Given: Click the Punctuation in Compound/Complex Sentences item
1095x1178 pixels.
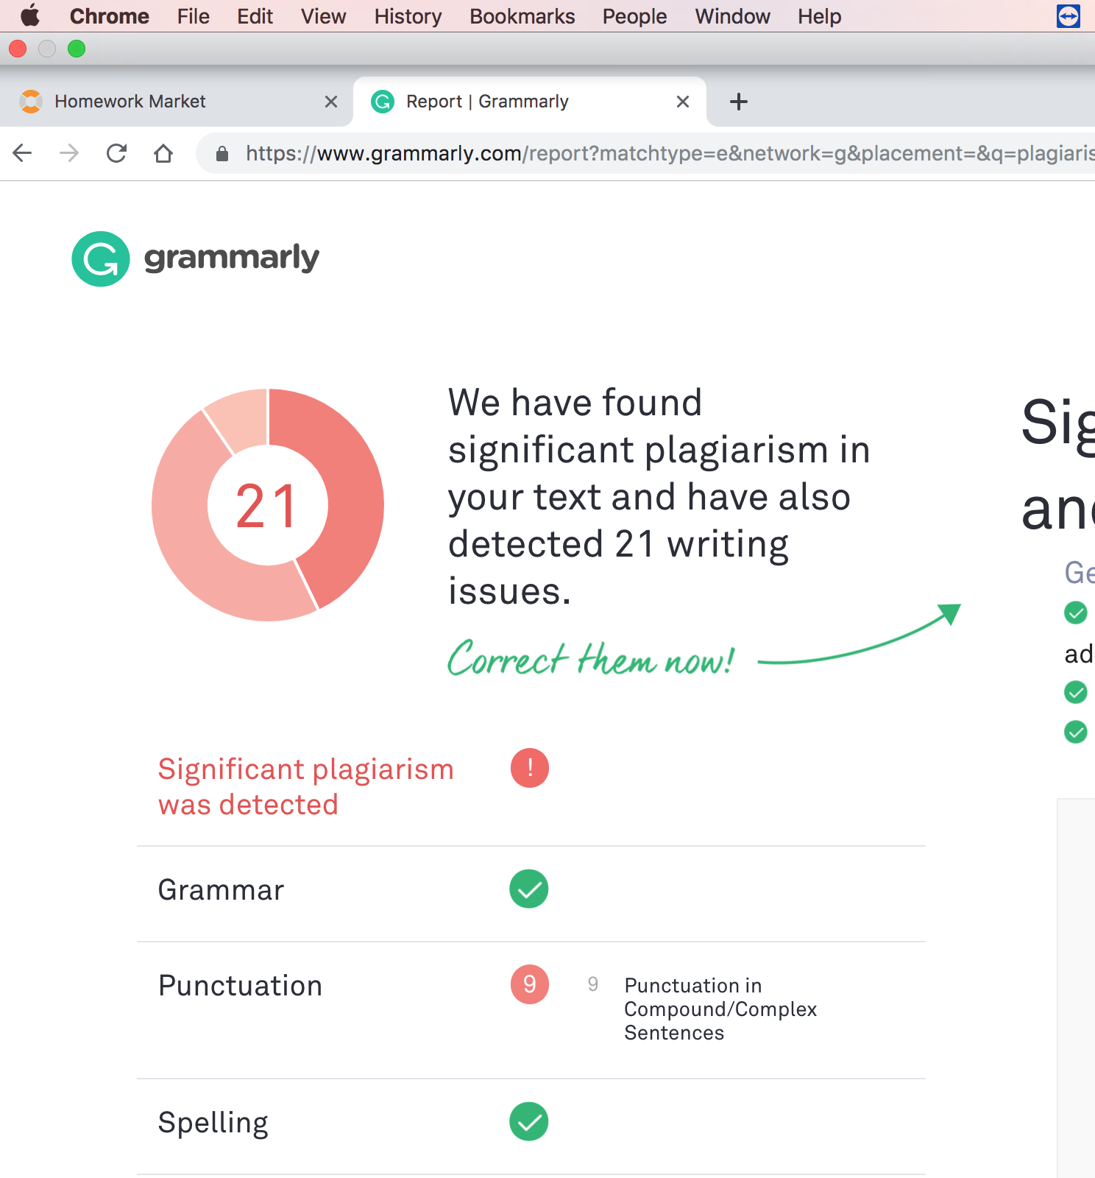Looking at the screenshot, I should click(x=720, y=1009).
